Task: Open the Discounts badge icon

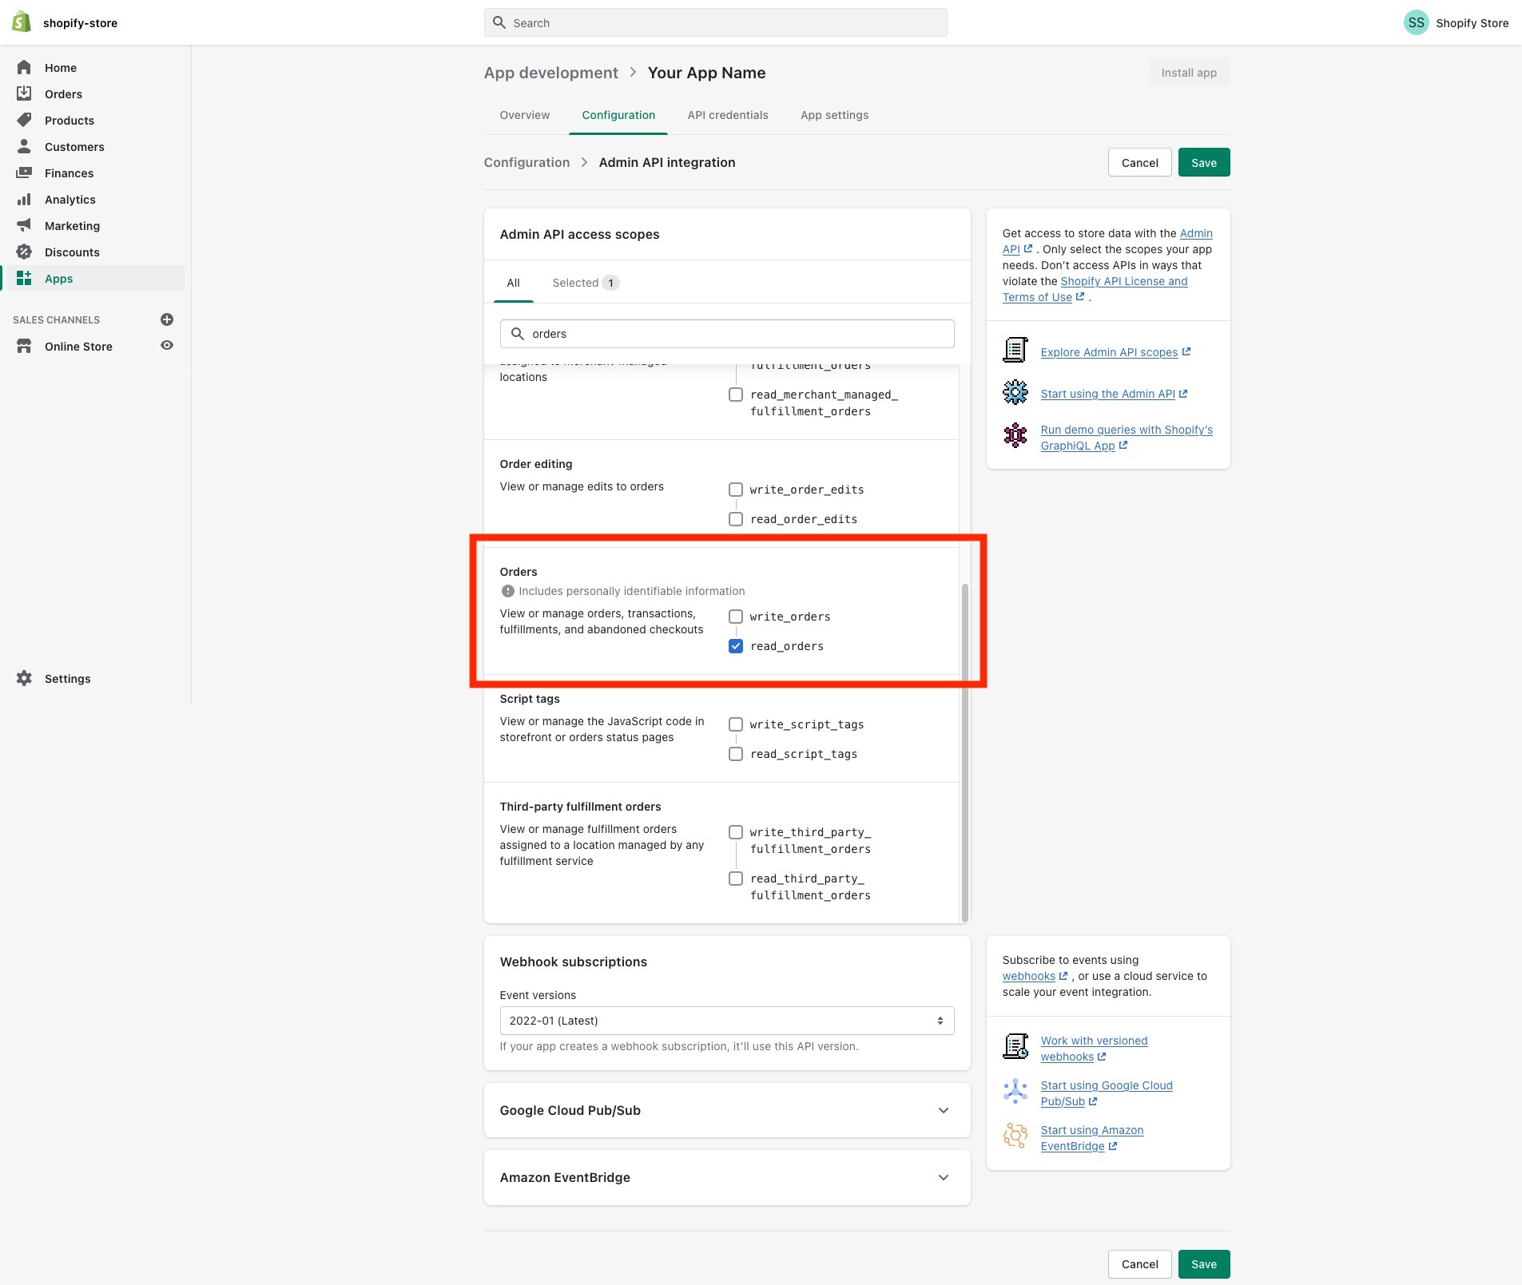Action: coord(24,252)
